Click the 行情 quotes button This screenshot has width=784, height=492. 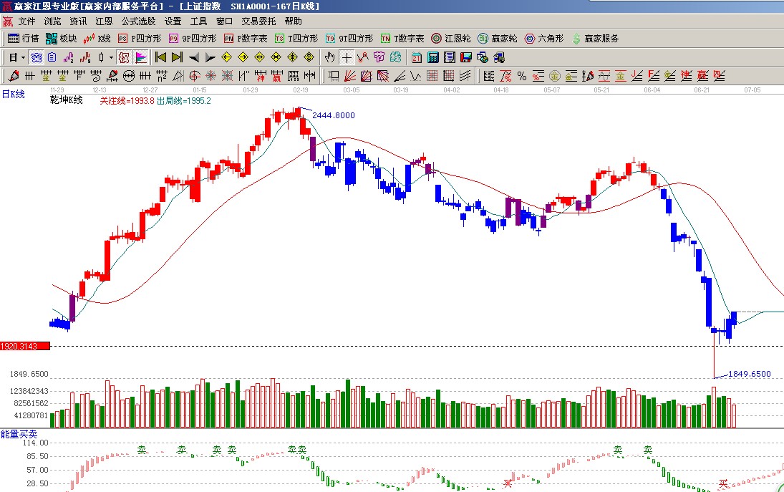click(x=24, y=39)
